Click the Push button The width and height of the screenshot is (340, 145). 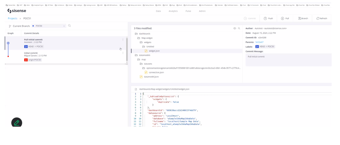coord(268,18)
